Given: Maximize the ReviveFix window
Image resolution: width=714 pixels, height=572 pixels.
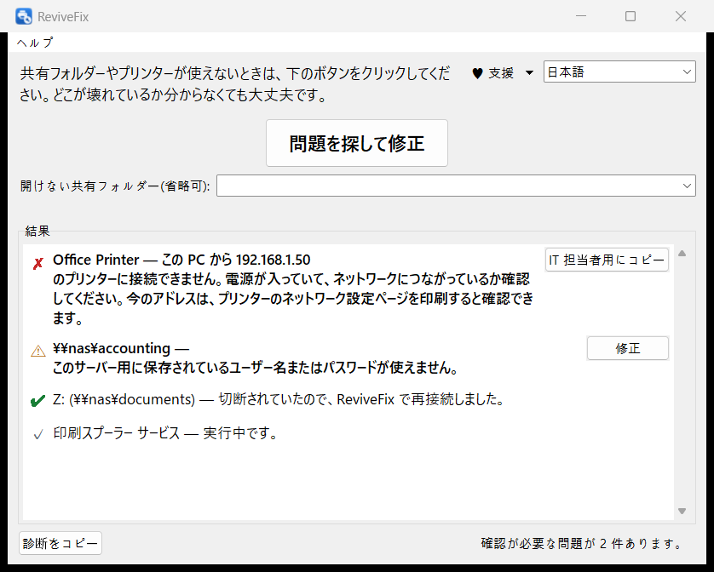Looking at the screenshot, I should 631,16.
